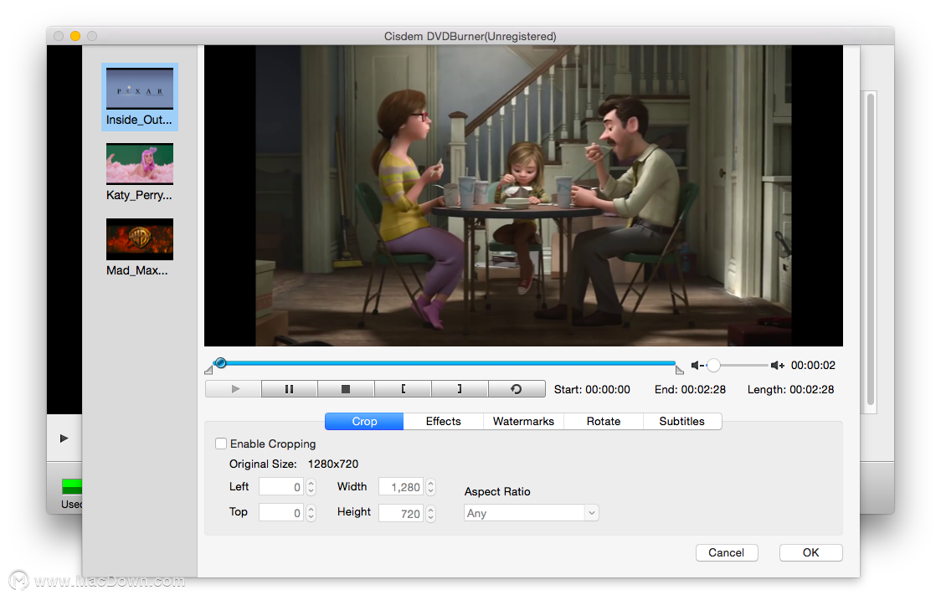Click the Cancel button

727,553
